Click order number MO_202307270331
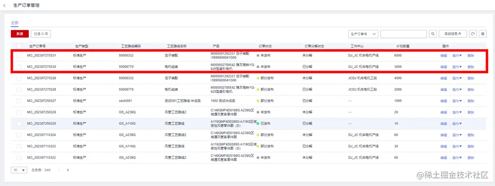495x186 pixels. tap(41, 55)
